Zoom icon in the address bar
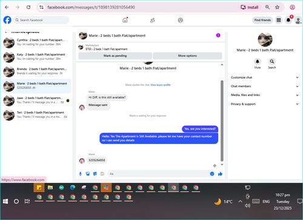 click(267, 7)
